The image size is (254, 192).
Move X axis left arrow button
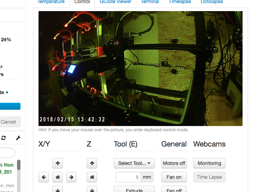(x=44, y=177)
